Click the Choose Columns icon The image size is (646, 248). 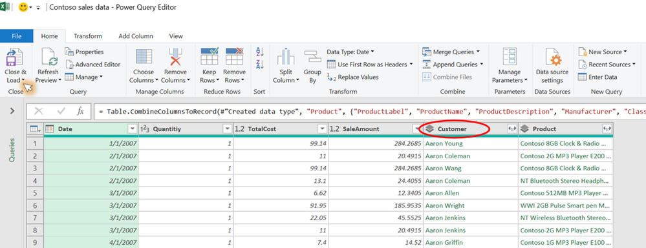[x=144, y=57]
